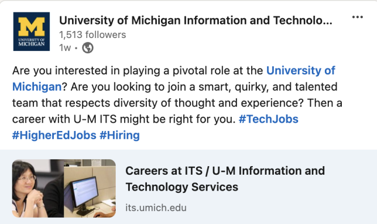
Task: Click the 1w post timestamp
Action: coord(65,48)
